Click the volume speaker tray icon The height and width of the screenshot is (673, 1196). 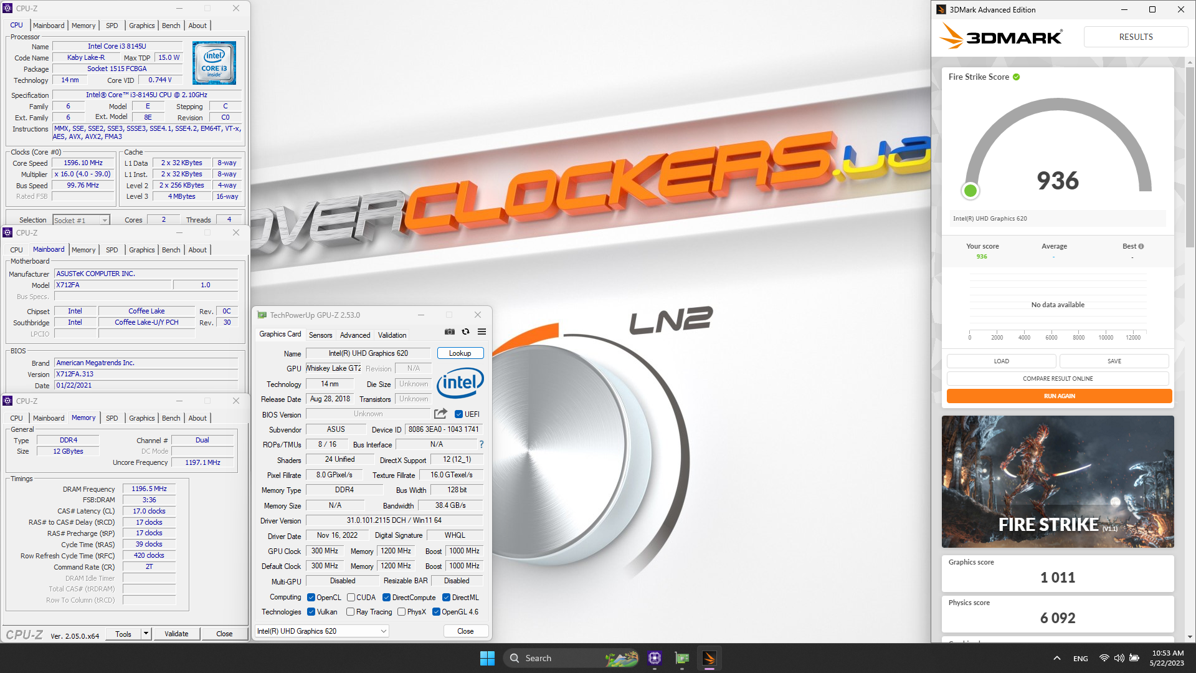click(1119, 658)
